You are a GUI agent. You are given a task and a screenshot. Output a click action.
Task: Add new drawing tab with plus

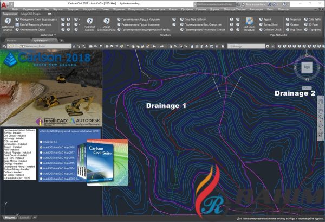(61, 41)
